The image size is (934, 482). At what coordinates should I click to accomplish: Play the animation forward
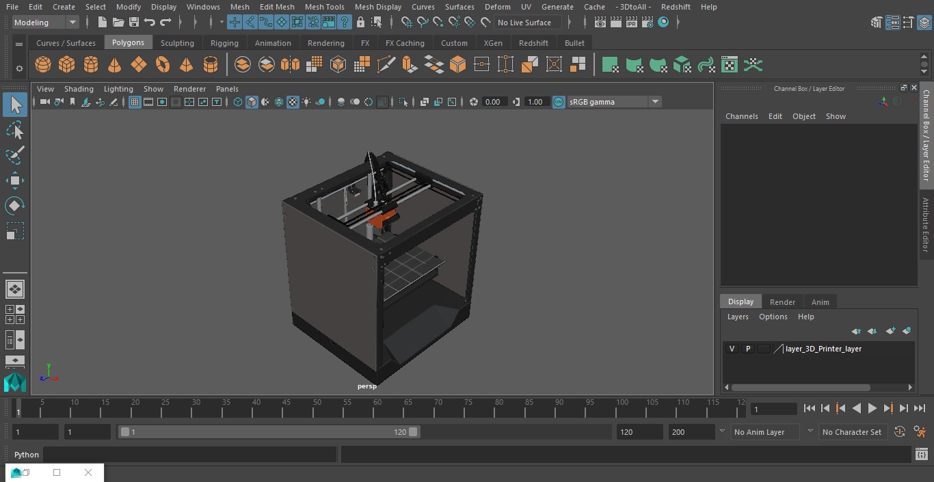[x=872, y=408]
